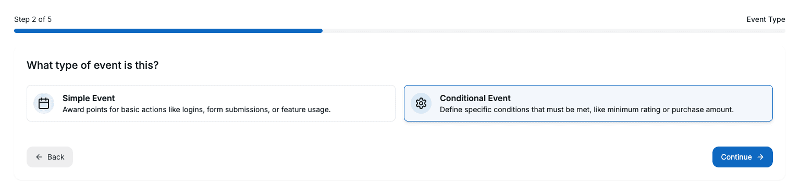Viewport: 800px width, 194px height.
Task: Click the calendar icon for Simple Event
Action: 44,103
